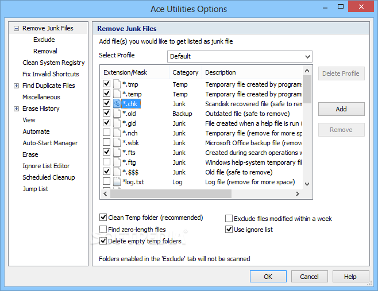Click the horizontal scroll right arrow
Screen dimensions: 378x291
(x=298, y=193)
